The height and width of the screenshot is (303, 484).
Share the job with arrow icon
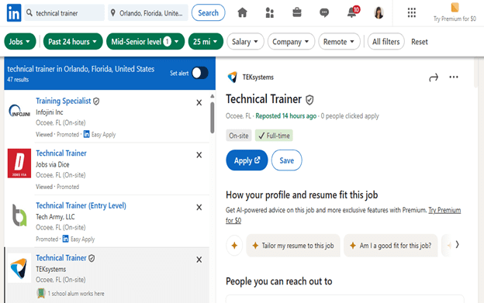[x=434, y=77]
